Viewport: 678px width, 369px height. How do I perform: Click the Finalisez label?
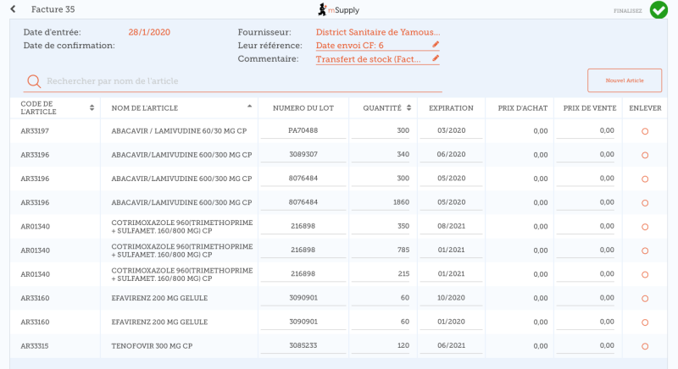627,11
